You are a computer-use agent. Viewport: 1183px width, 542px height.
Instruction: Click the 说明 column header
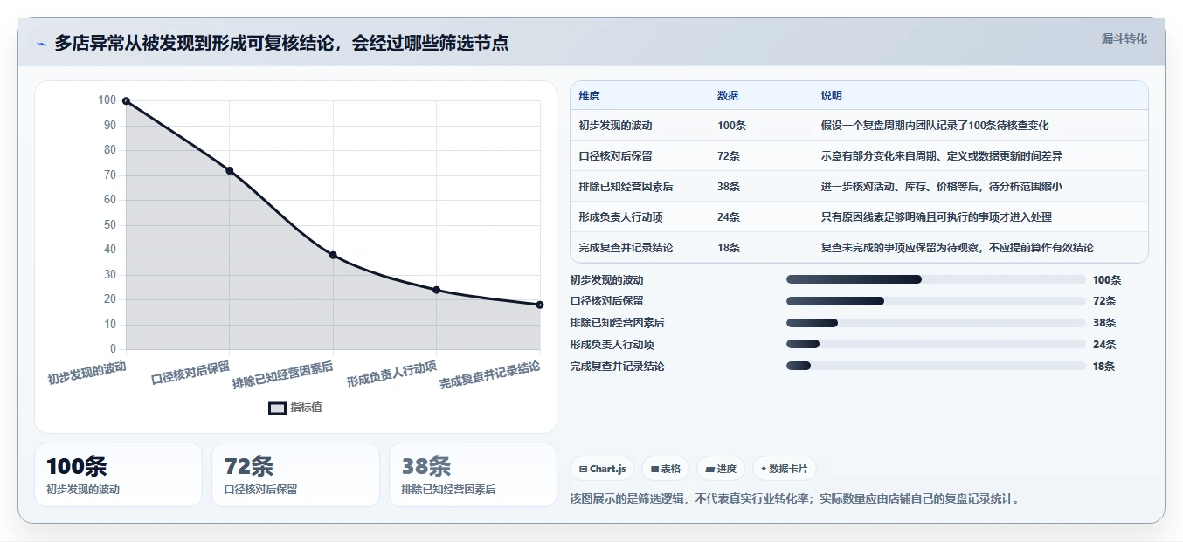pyautogui.click(x=832, y=96)
